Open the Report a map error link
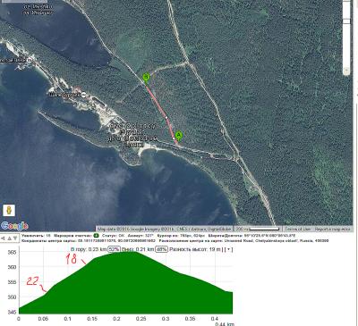 (332, 229)
